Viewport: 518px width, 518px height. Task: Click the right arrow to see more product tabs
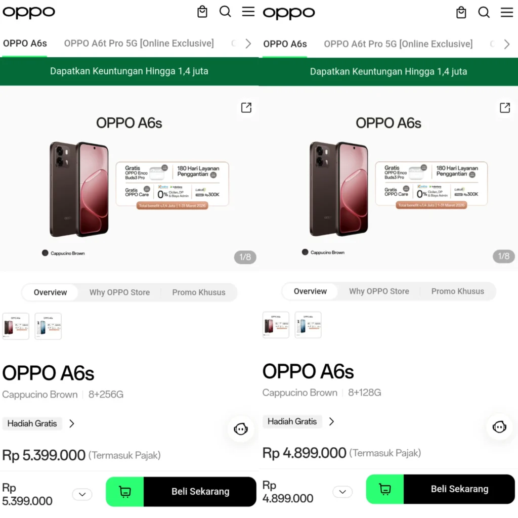tap(247, 44)
